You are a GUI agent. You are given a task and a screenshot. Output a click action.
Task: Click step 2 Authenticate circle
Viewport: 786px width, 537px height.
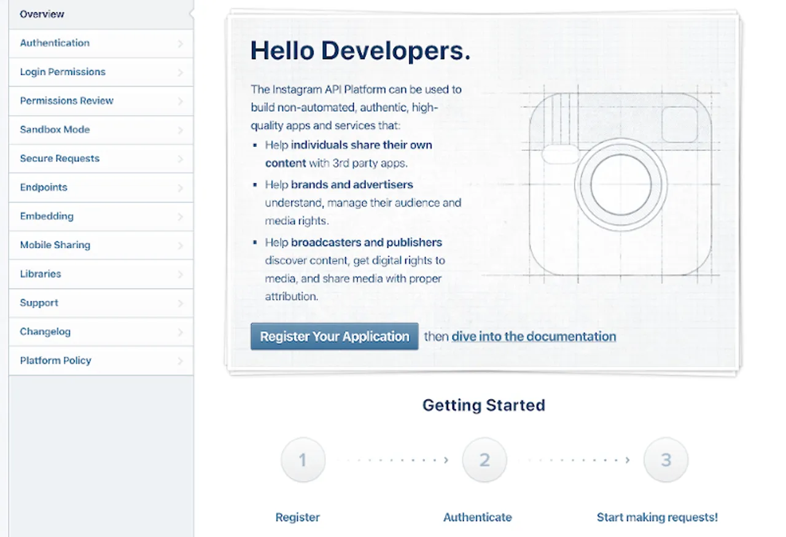point(484,460)
